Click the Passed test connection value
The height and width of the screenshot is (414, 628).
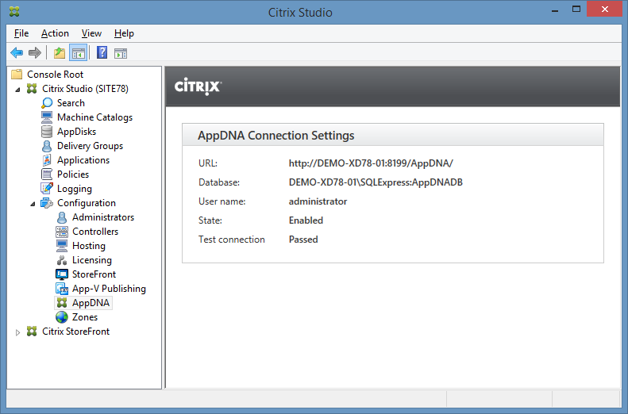pos(303,240)
